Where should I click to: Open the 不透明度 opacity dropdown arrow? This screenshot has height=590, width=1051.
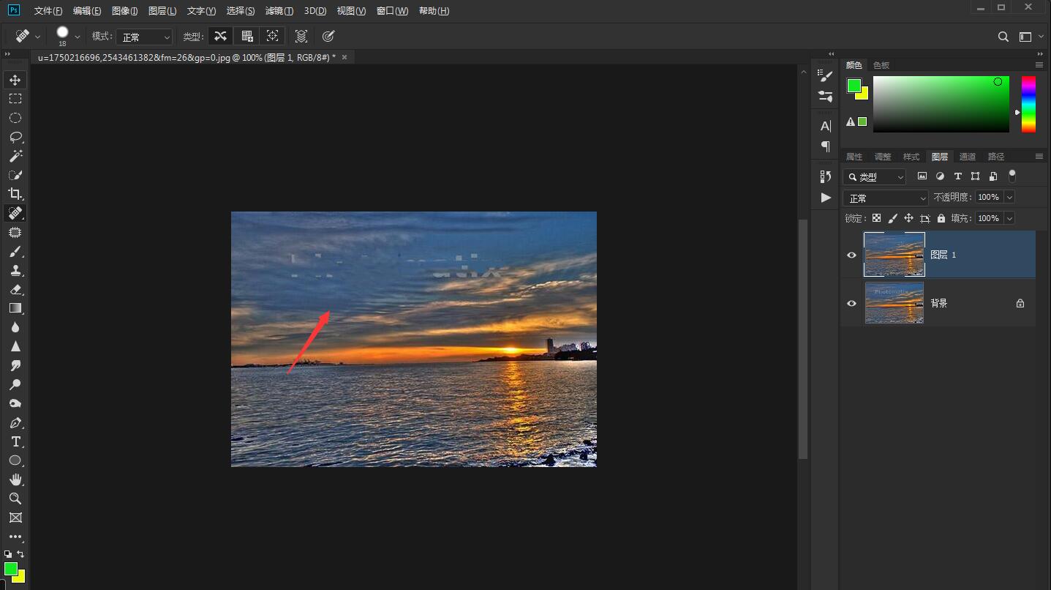pyautogui.click(x=1009, y=197)
